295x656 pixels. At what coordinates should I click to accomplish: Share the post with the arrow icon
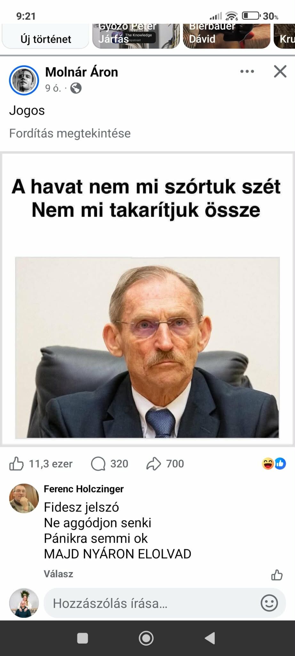[154, 463]
